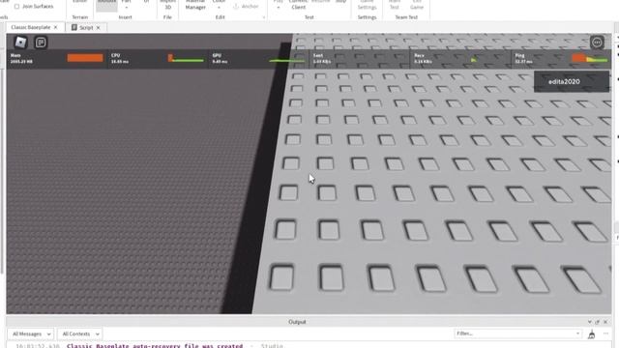The height and width of the screenshot is (348, 619).
Task: Open the viewport three-dot options menu
Action: [x=597, y=43]
